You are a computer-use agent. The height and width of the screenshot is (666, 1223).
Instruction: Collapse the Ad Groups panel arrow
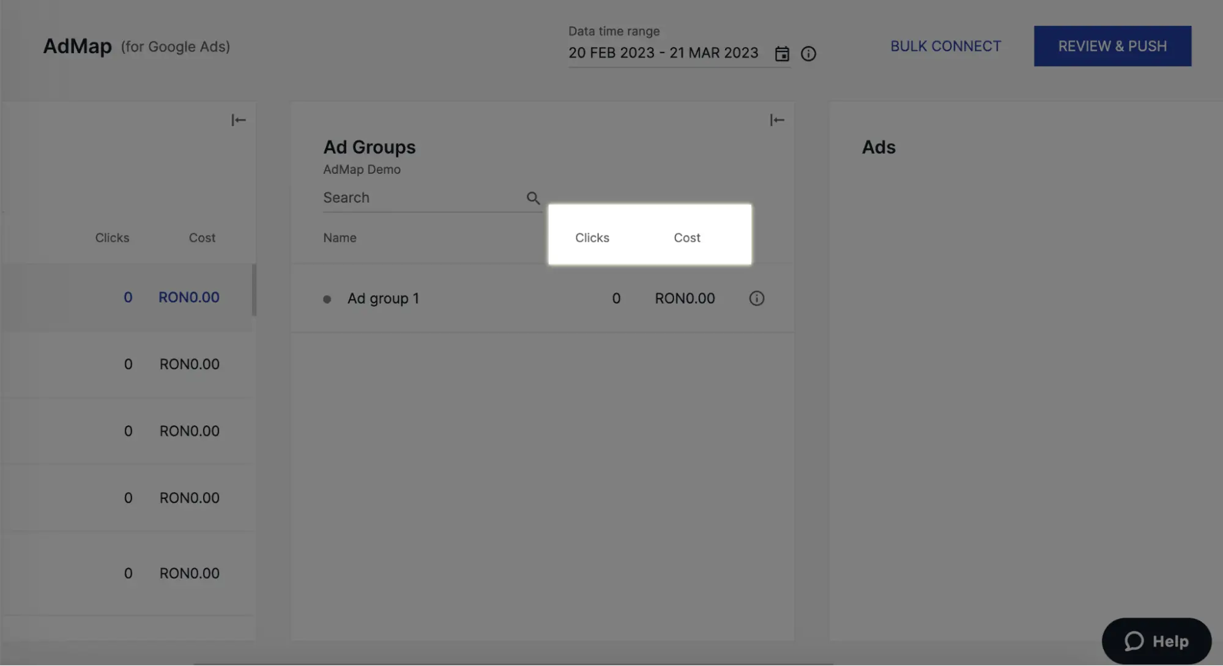click(x=776, y=120)
